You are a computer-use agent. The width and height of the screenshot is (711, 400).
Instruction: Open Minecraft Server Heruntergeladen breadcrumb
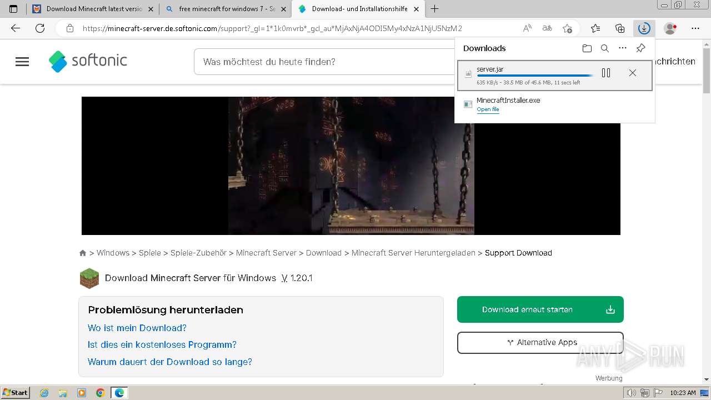coord(413,253)
